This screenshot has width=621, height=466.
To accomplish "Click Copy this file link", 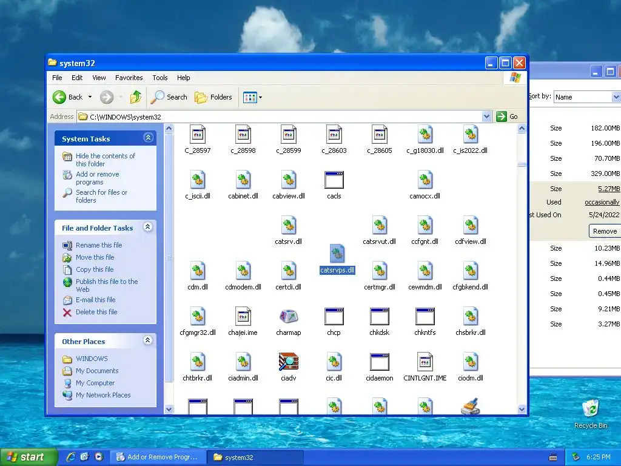I will pos(95,269).
